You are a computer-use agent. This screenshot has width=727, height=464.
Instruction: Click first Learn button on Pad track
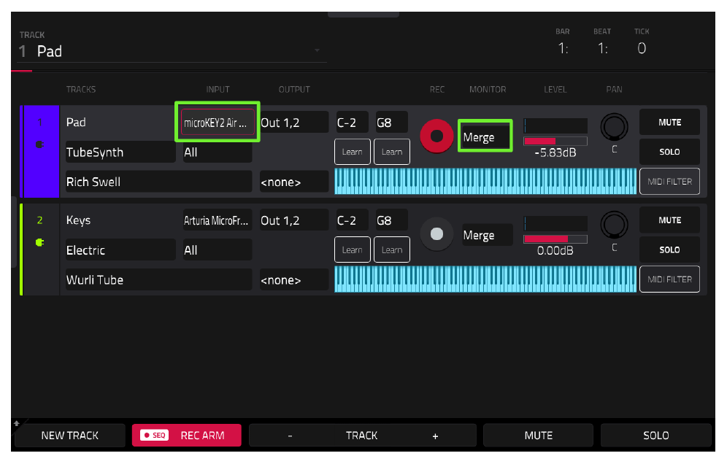click(x=353, y=152)
